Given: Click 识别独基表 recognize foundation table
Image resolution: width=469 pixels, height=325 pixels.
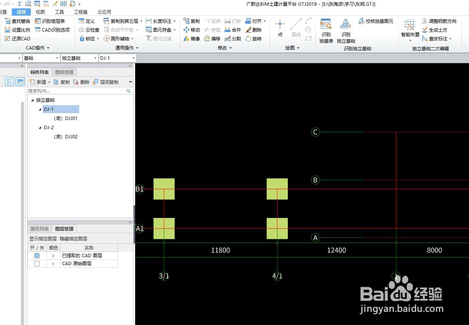Looking at the screenshot, I should 326,30.
